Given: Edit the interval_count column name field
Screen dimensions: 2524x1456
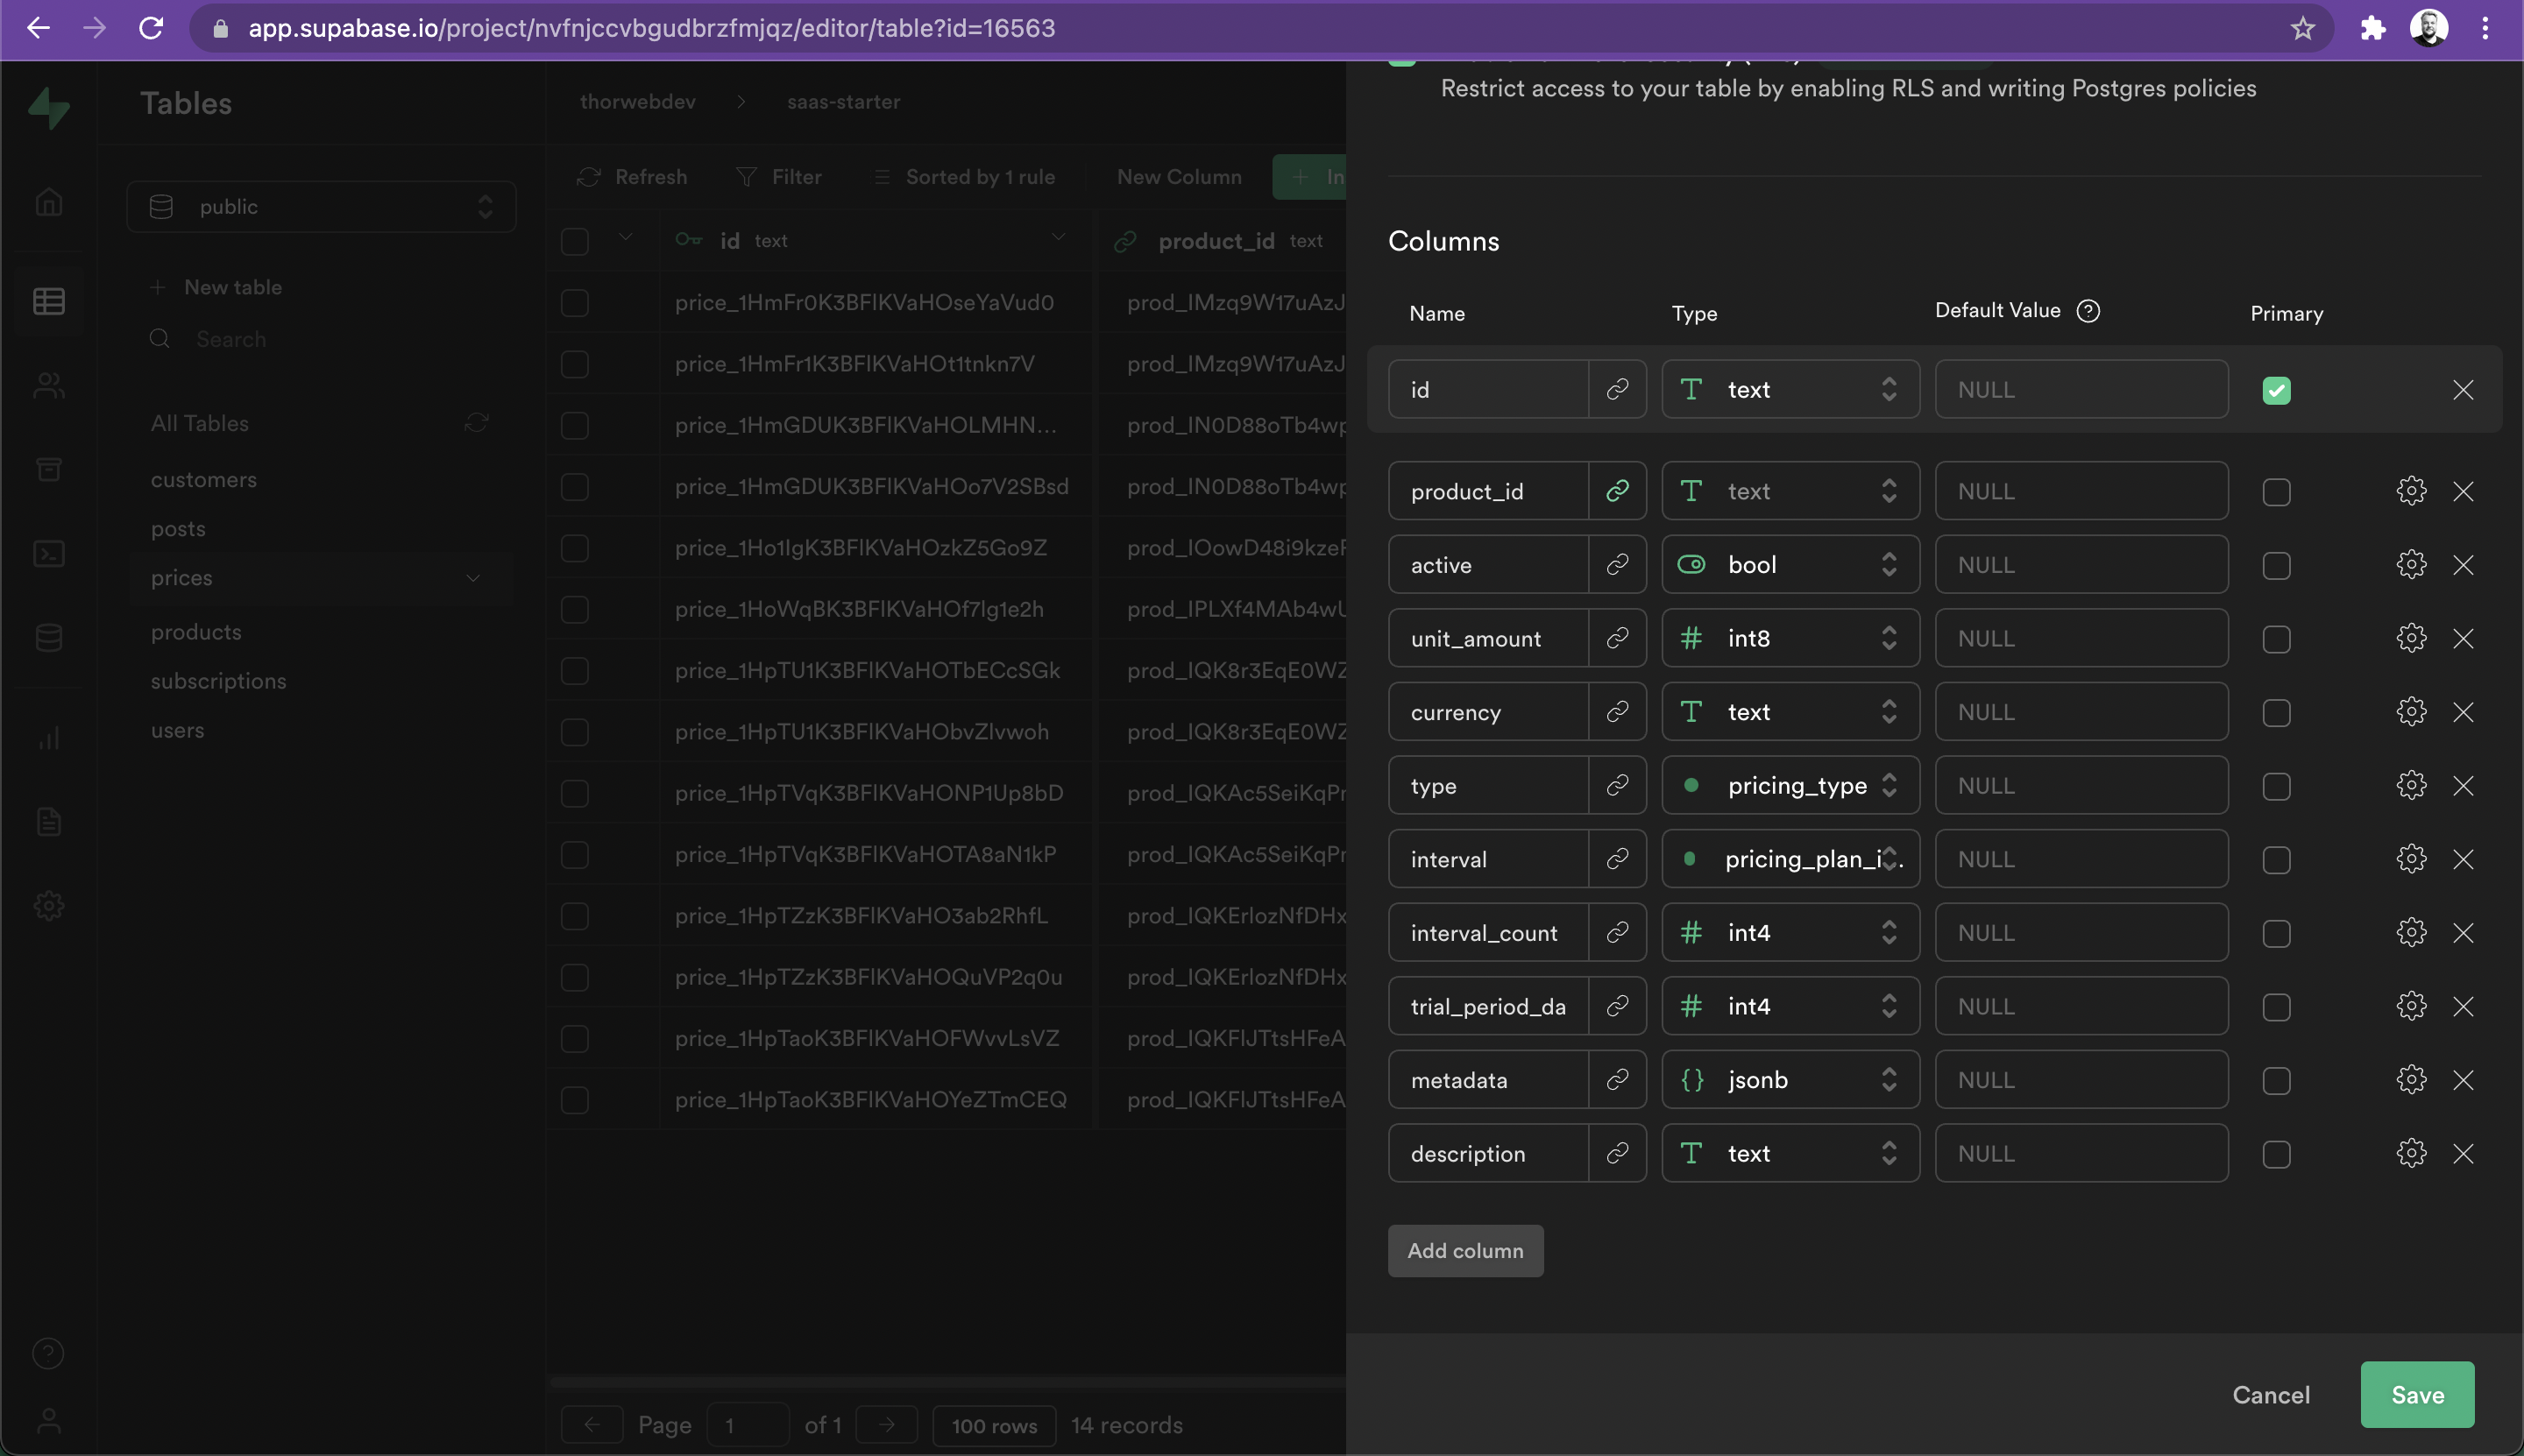Looking at the screenshot, I should tap(1486, 933).
